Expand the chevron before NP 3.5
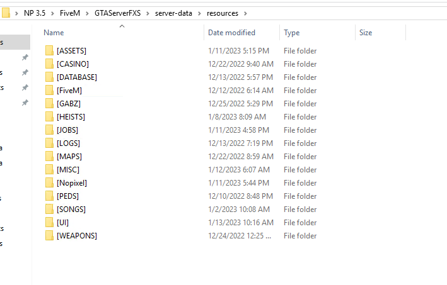Viewport: 447px width, 285px height. tap(16, 13)
